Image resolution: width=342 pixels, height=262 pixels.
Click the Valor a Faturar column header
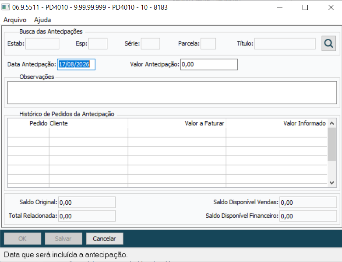[177, 123]
